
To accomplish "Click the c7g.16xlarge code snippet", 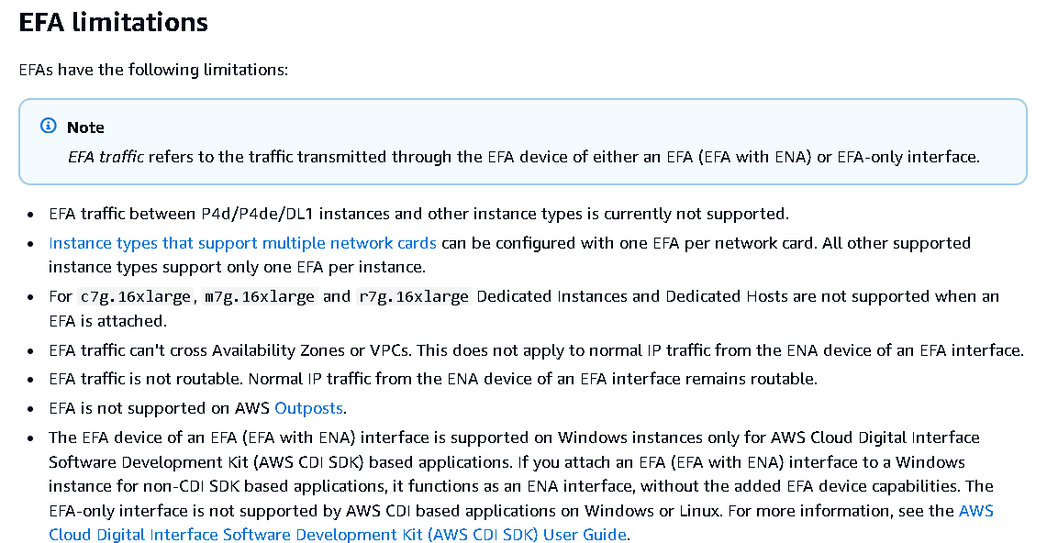I will (136, 297).
